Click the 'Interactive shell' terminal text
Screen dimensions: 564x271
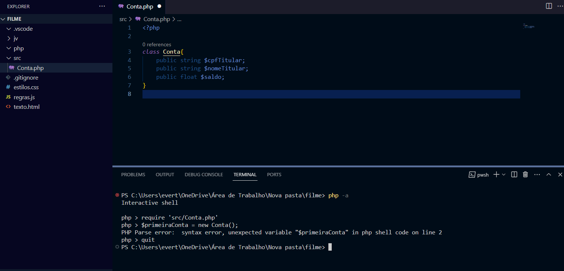pyautogui.click(x=150, y=203)
